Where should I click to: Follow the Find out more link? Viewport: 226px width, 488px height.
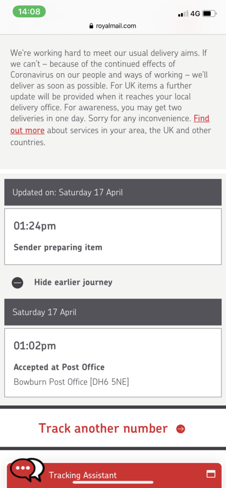110,124
